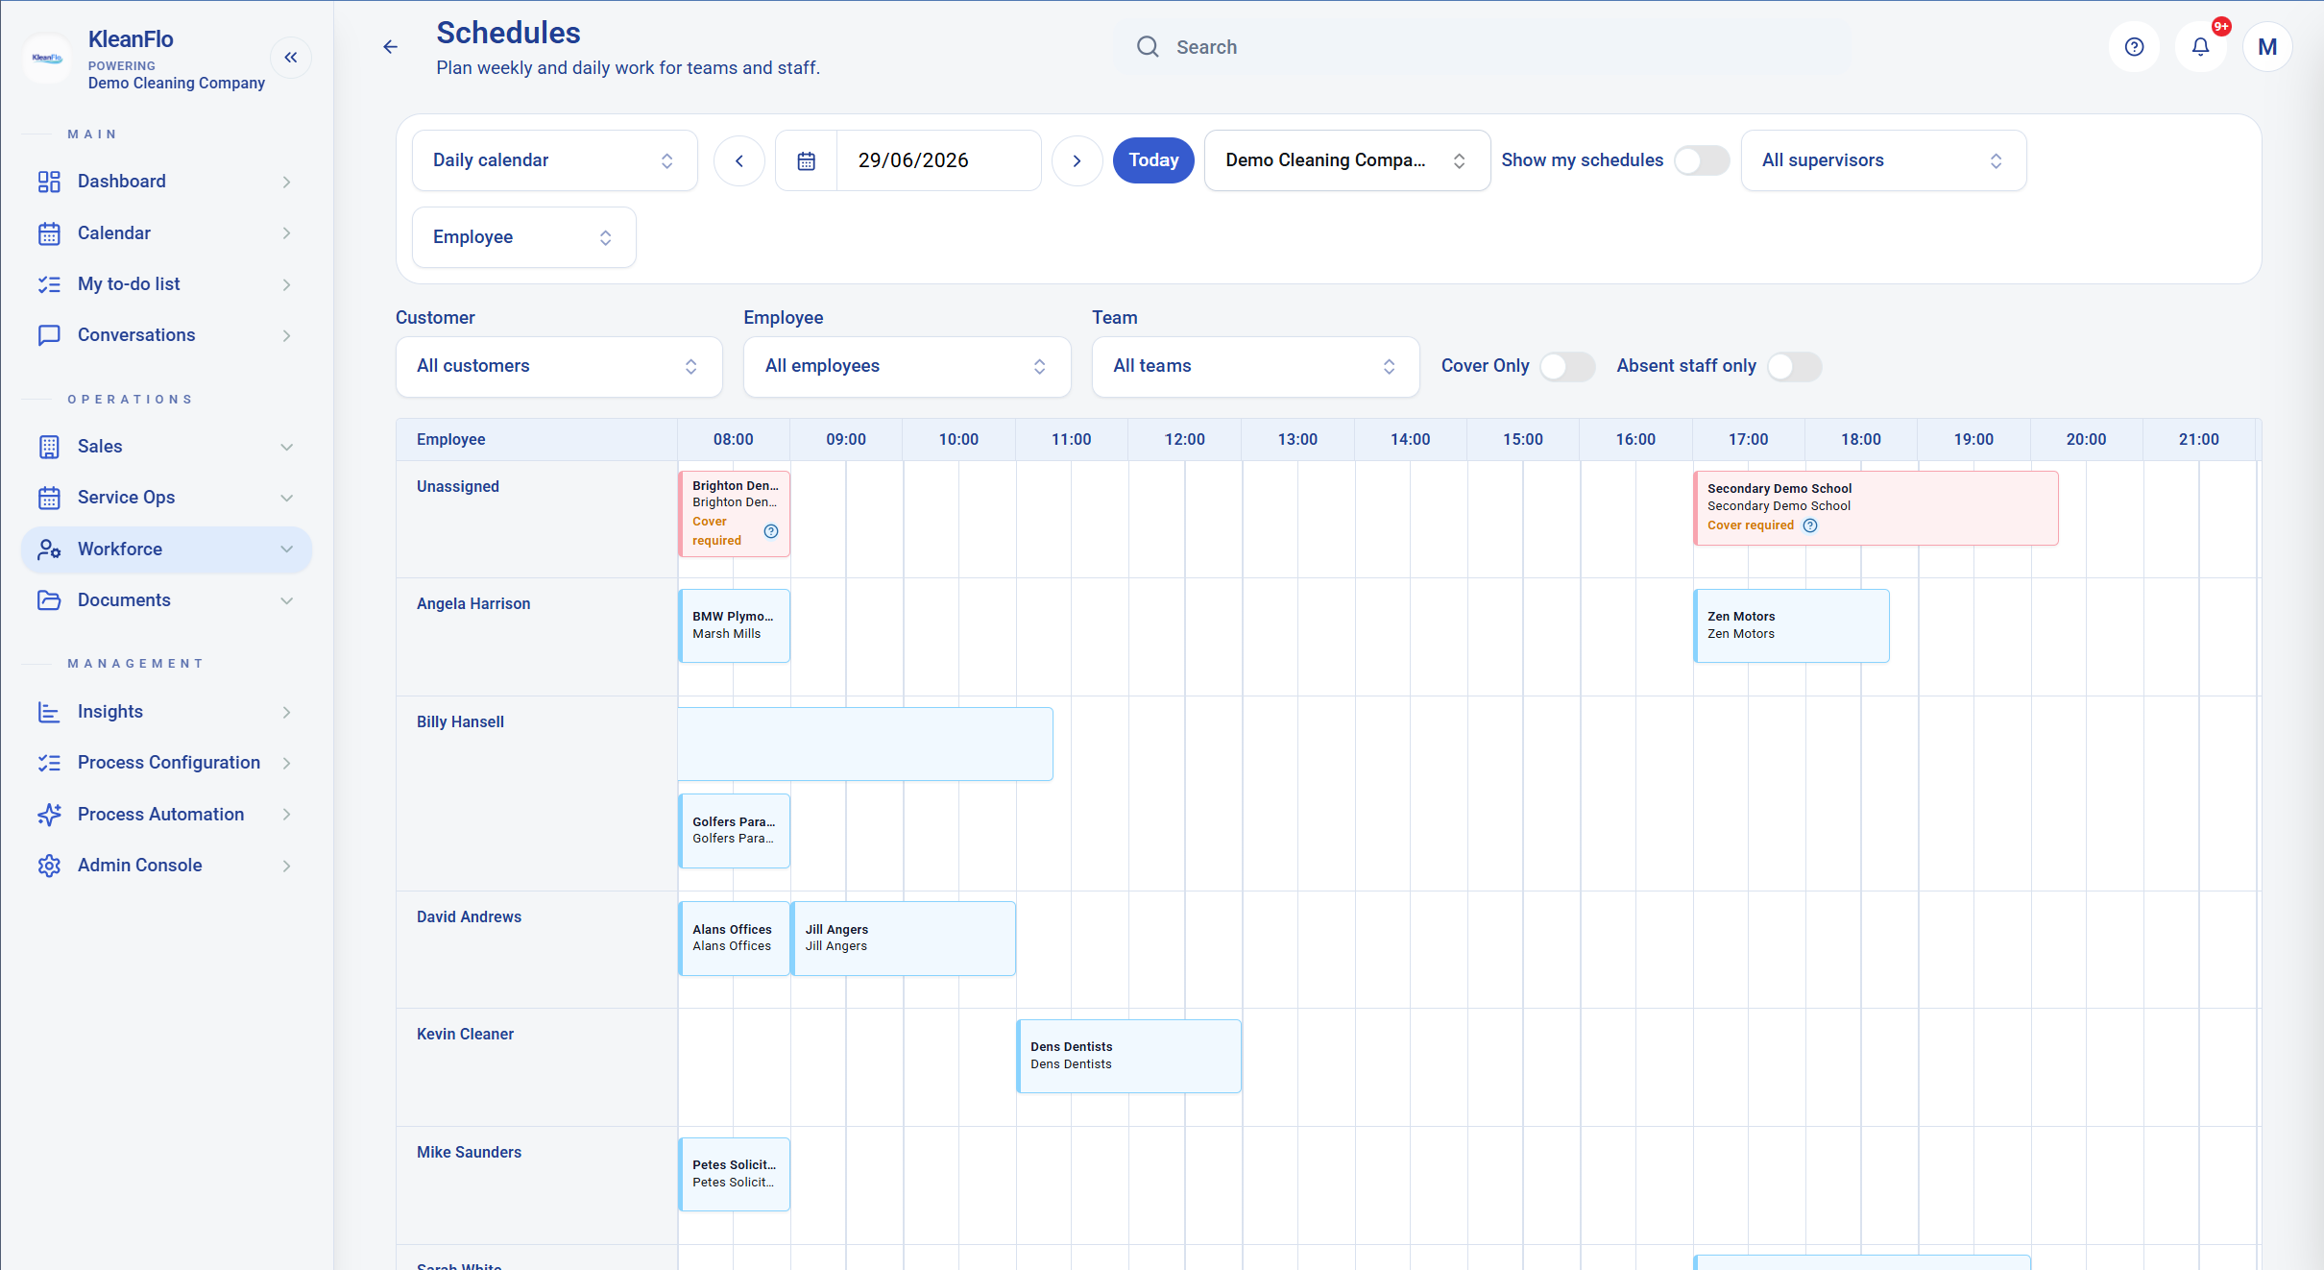
Task: Open the All employees dropdown
Action: coord(907,366)
